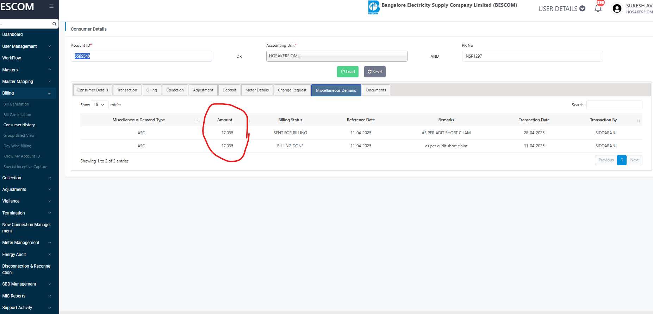The image size is (653, 314).
Task: Open USER DETAILS dropdown
Action: (x=562, y=8)
